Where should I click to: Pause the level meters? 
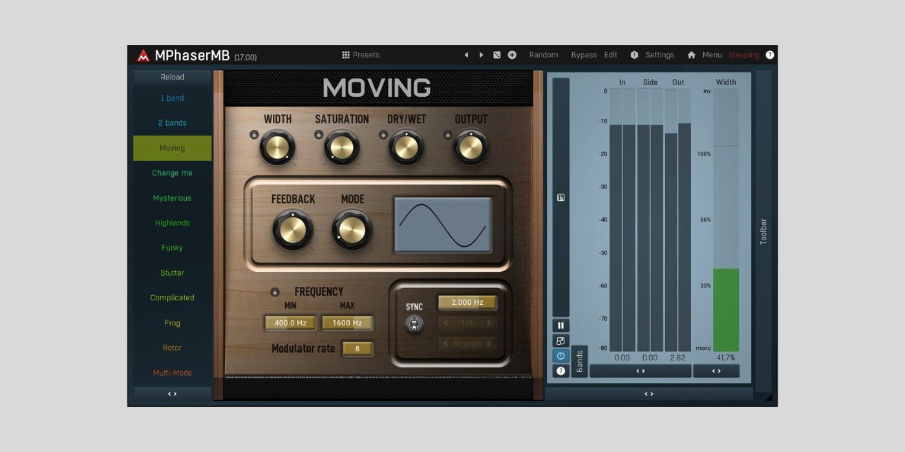pos(560,324)
